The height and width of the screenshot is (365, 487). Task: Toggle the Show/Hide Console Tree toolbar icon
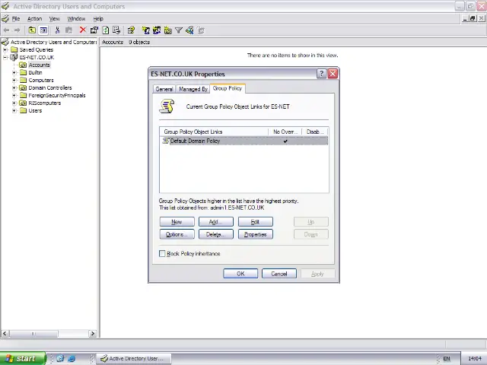click(x=43, y=30)
